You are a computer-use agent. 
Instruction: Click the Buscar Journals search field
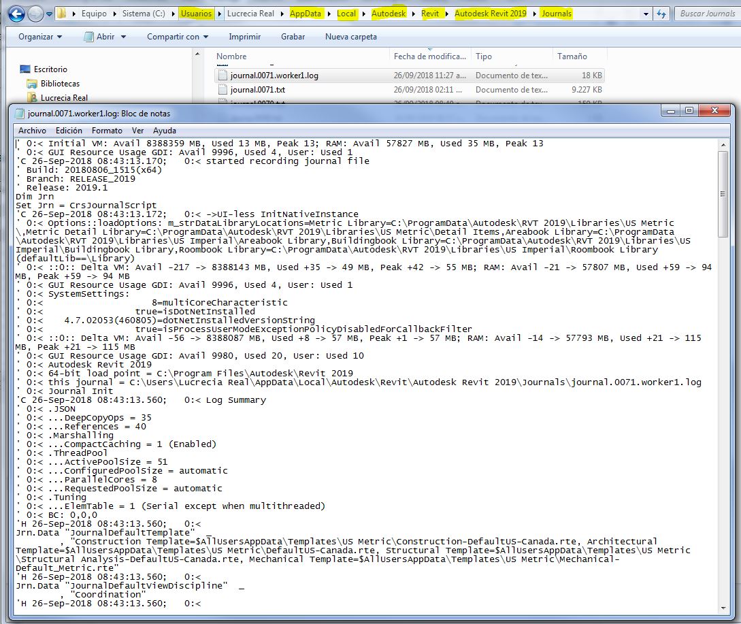pos(708,12)
